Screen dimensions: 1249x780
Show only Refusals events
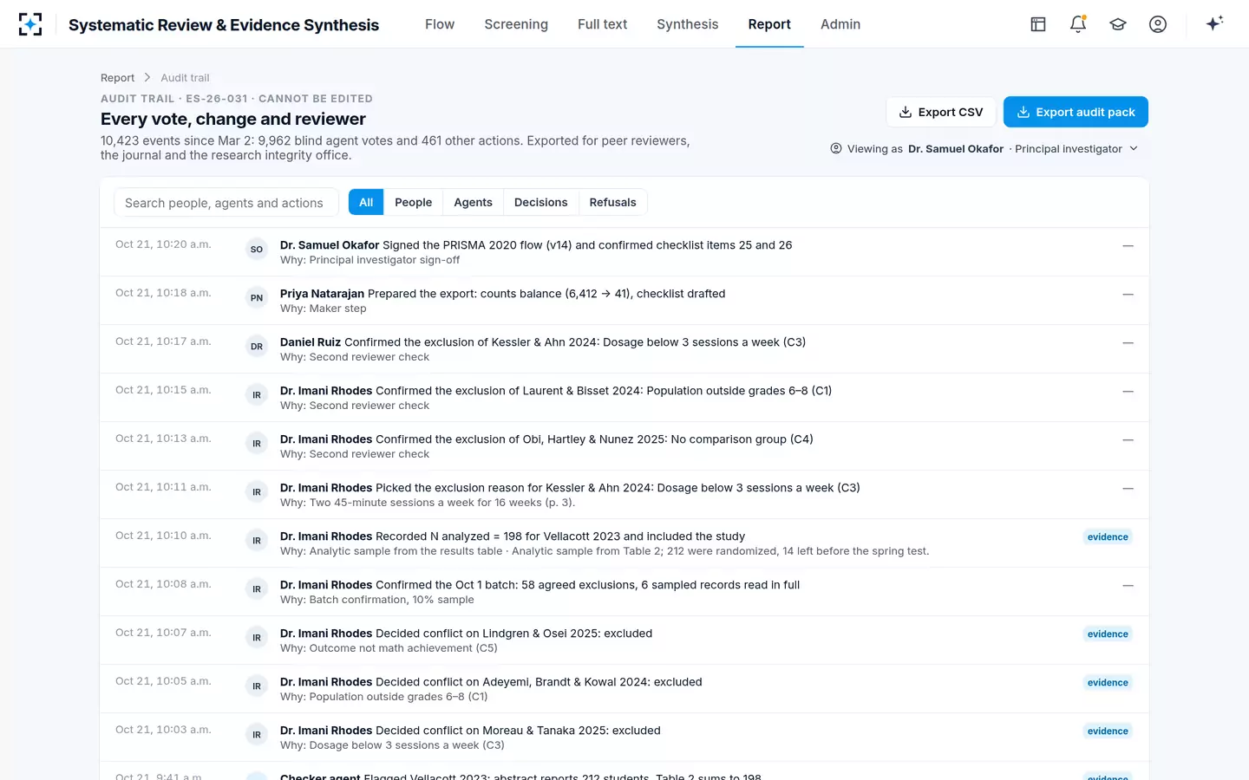coord(612,202)
